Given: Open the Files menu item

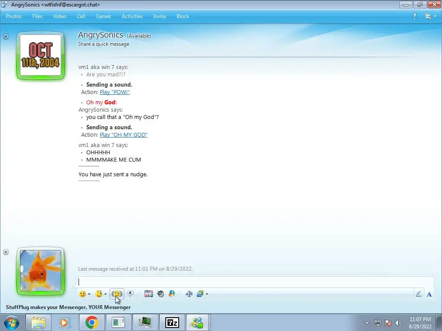Looking at the screenshot, I should [37, 16].
